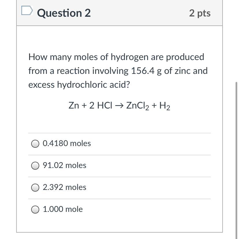
Task: Click the word 'hydrogen' in the question
Action: 130,57
